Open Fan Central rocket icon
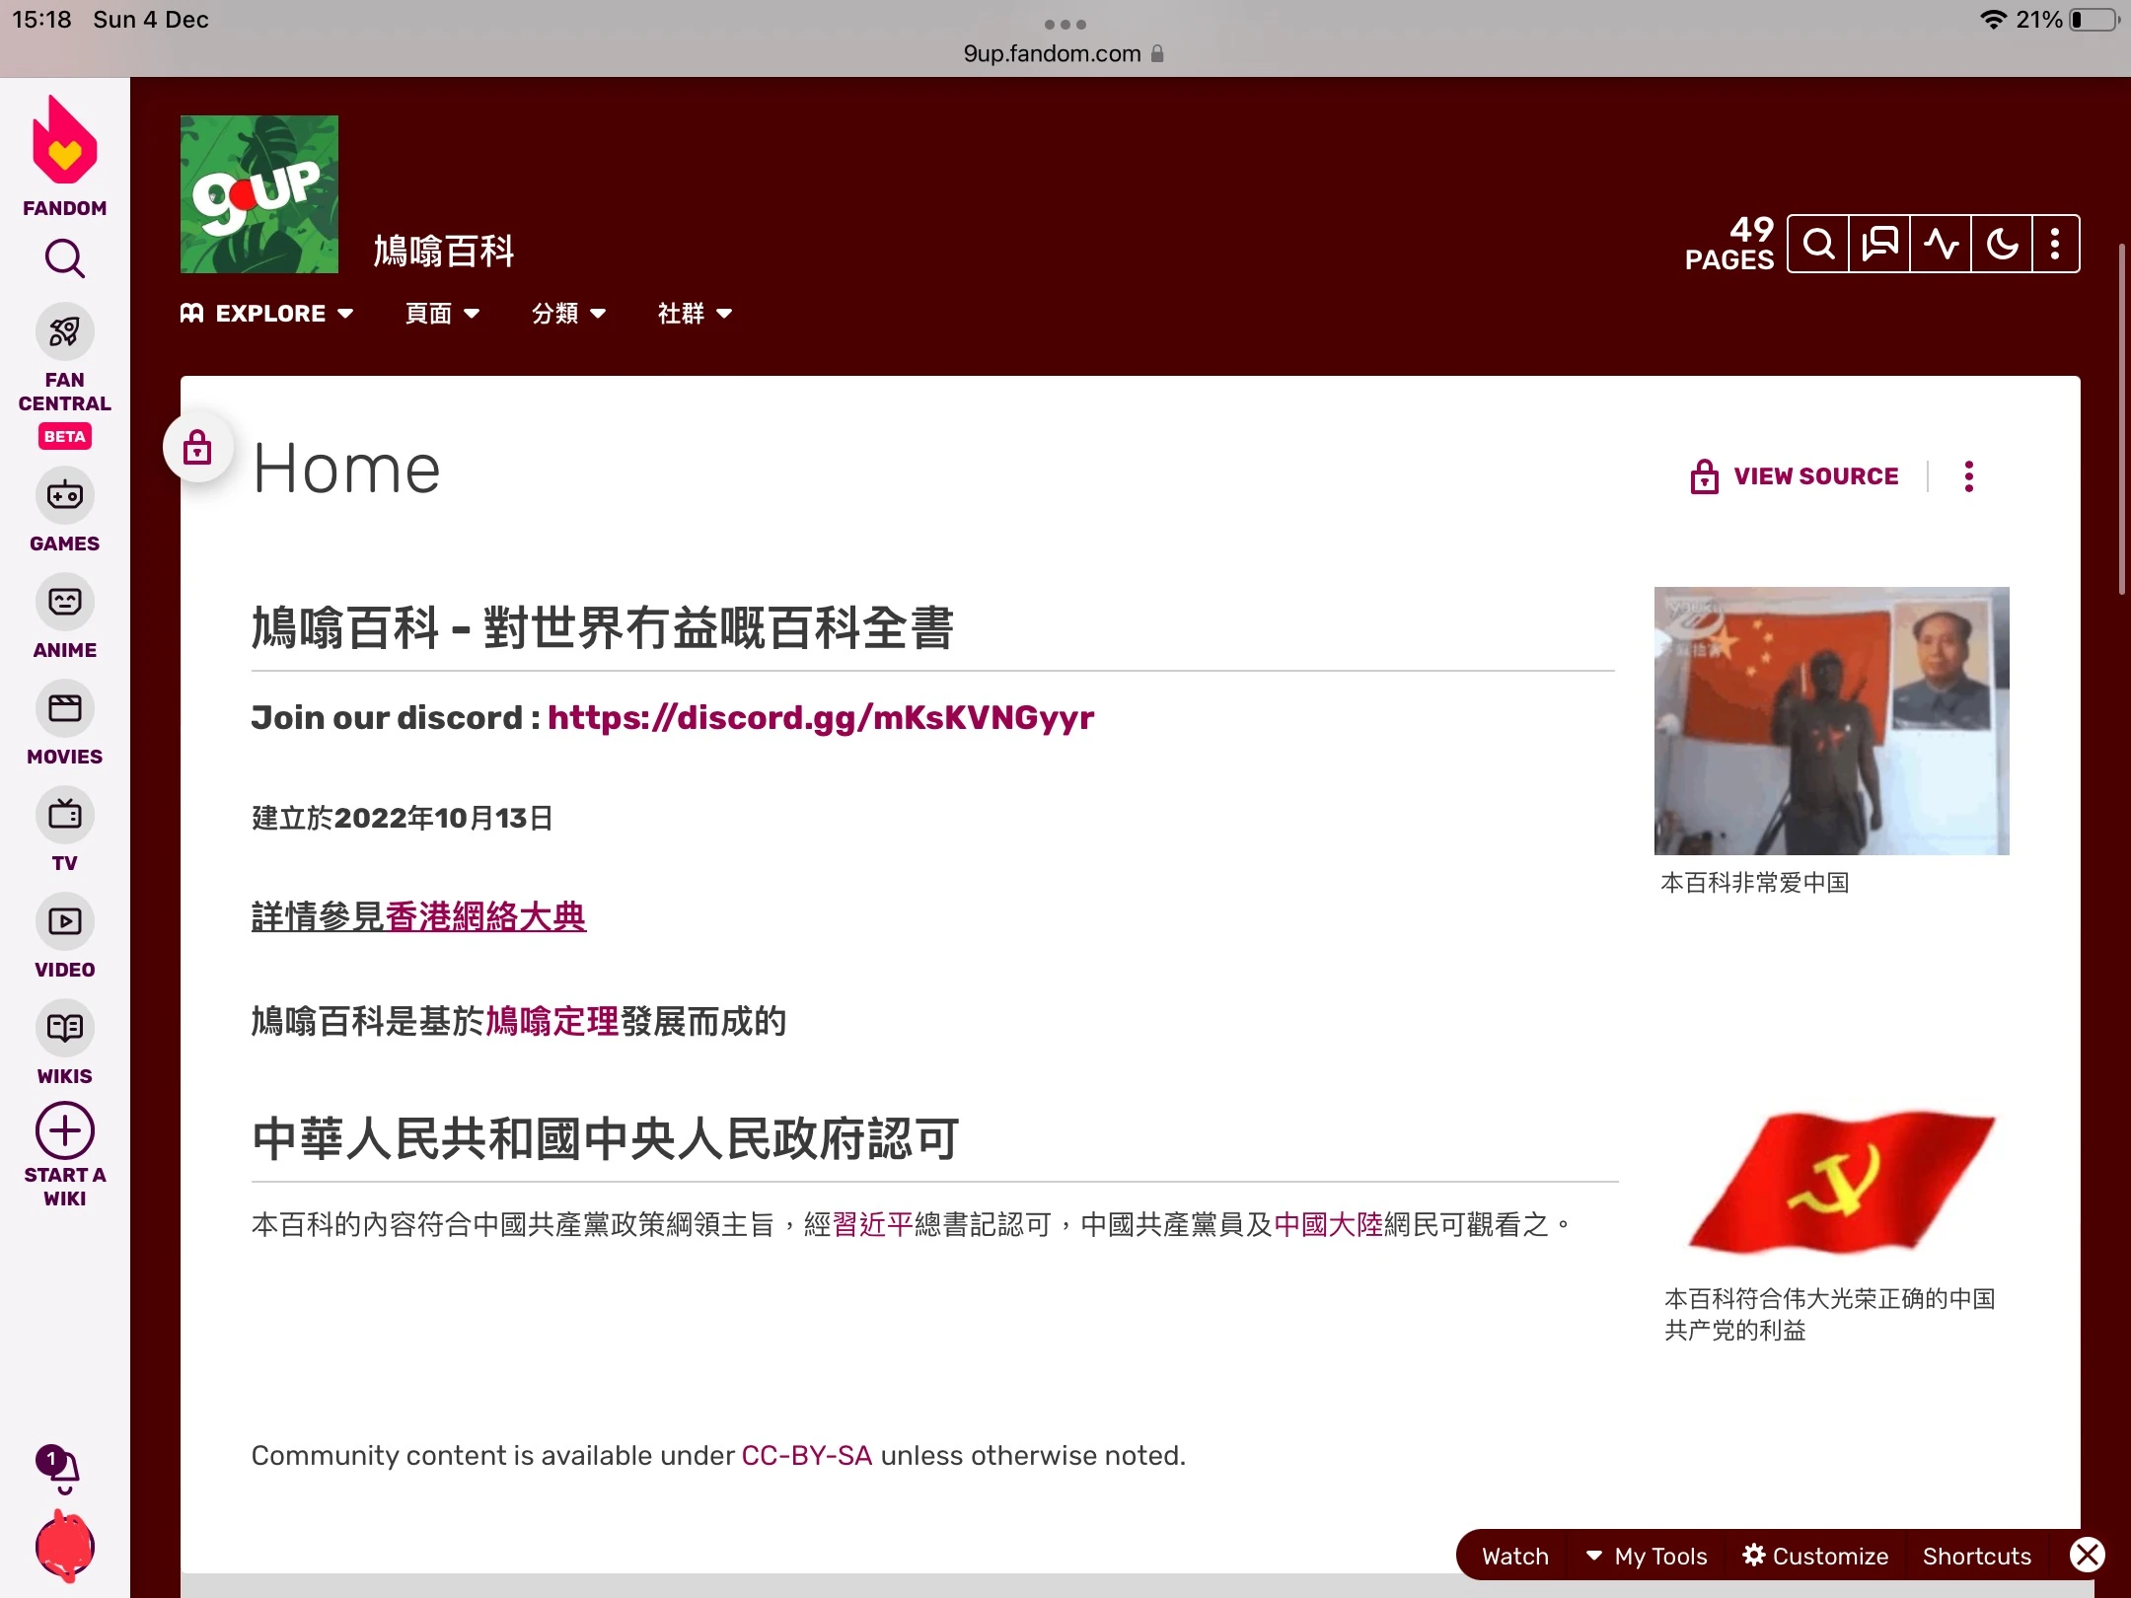The image size is (2131, 1598). (x=65, y=331)
